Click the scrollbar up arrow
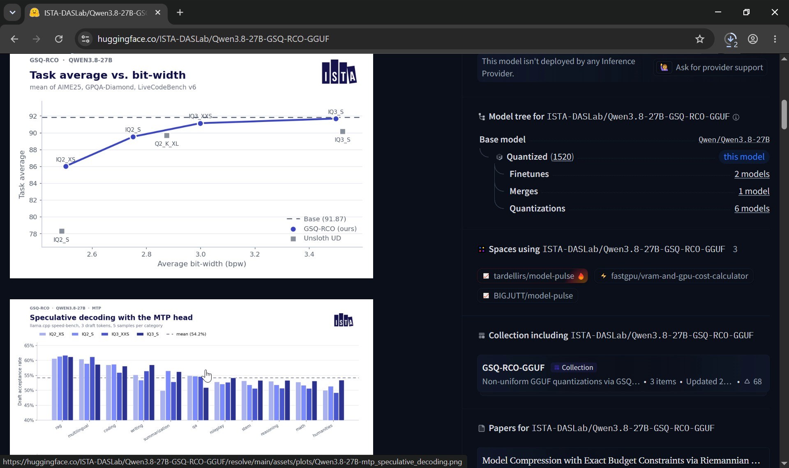Screen dimensions: 789x468 click(x=784, y=59)
